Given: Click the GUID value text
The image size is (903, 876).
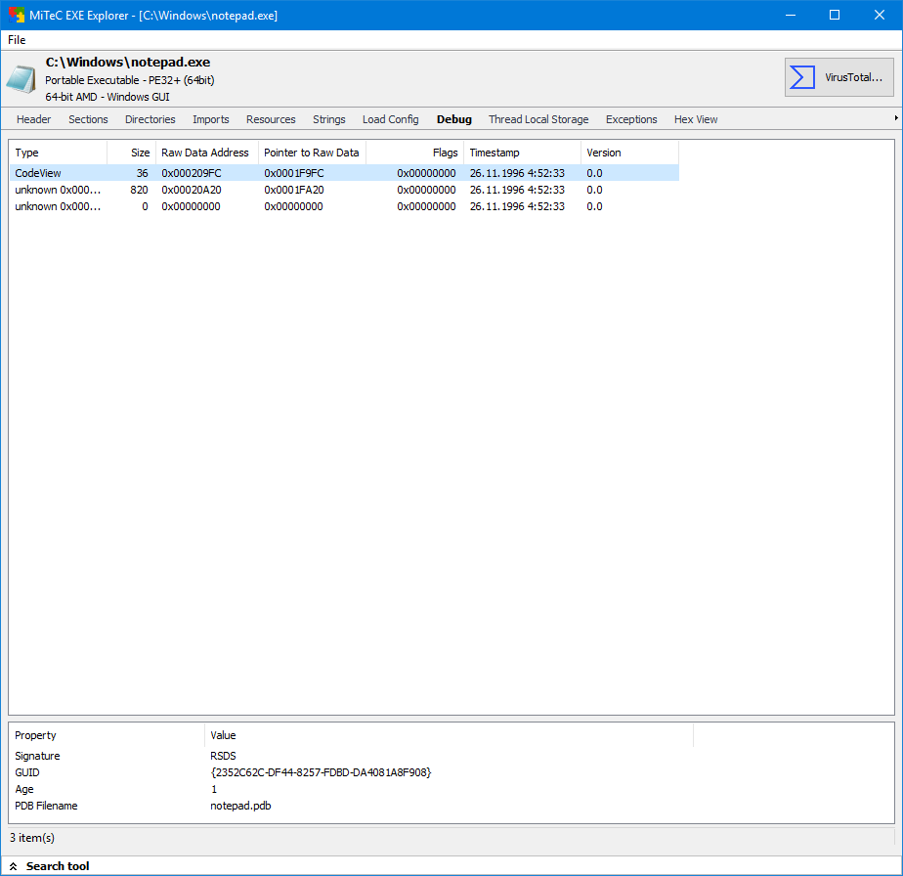Looking at the screenshot, I should 321,772.
